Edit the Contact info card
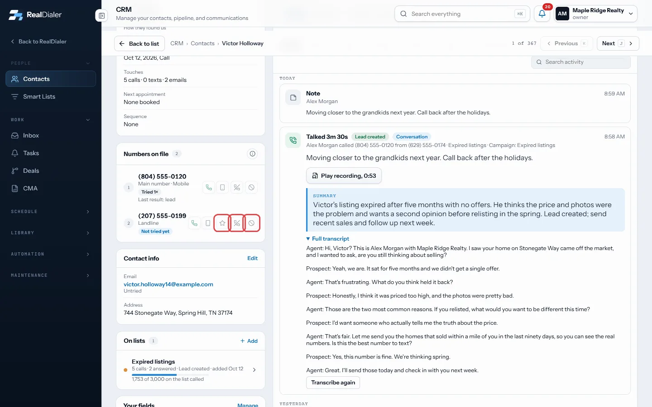This screenshot has height=407, width=652. pos(252,259)
